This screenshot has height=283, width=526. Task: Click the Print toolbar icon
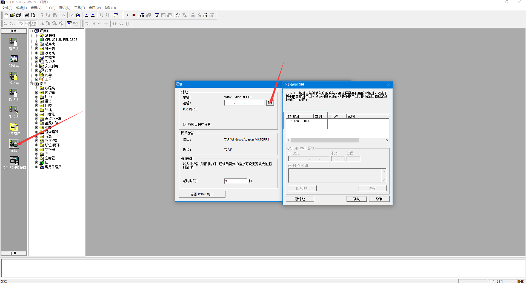click(x=27, y=15)
